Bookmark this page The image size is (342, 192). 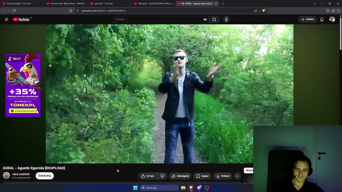click(x=71, y=11)
